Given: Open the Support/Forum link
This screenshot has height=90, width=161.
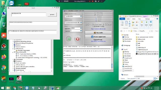Looking at the screenshot, I should [98, 41].
